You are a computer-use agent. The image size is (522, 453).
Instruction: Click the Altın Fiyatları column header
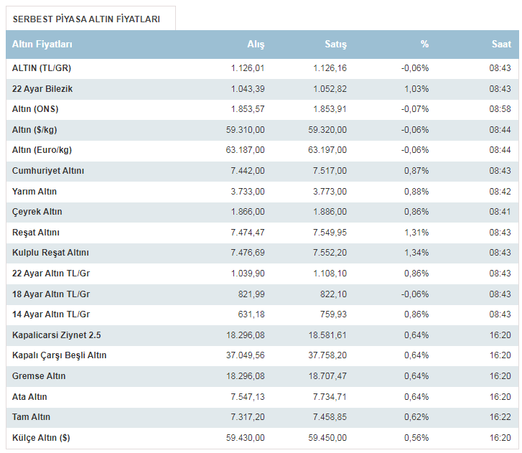[42, 45]
